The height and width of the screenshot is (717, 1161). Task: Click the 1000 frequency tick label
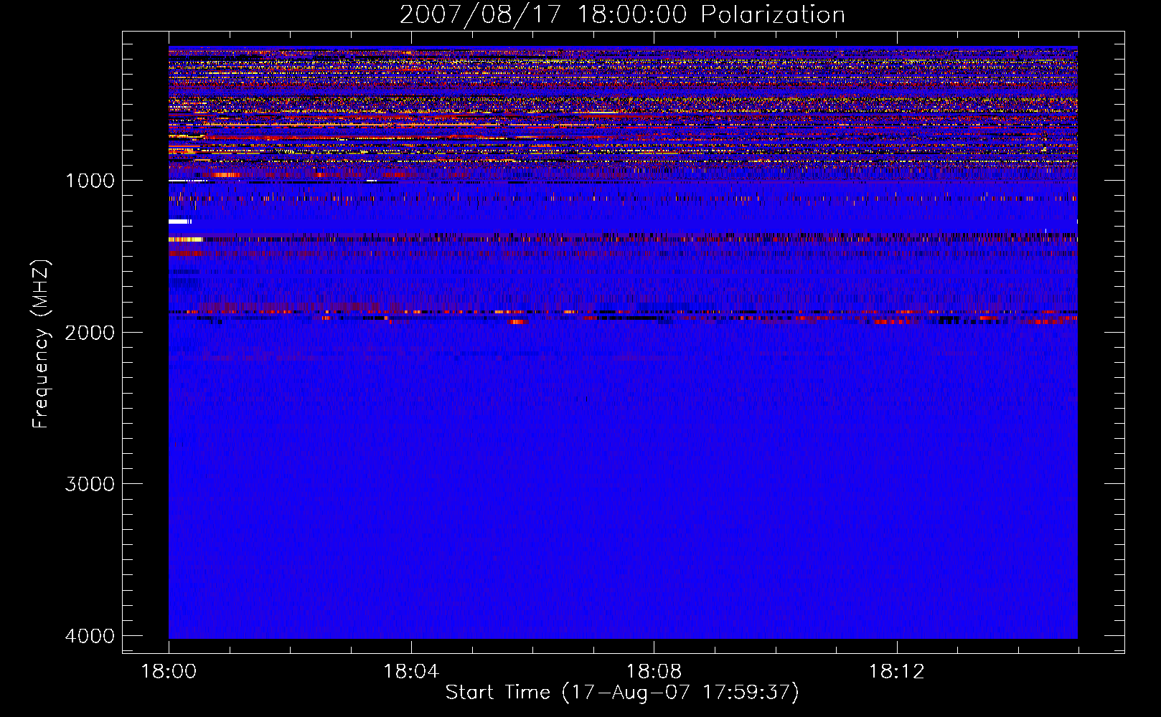click(90, 181)
